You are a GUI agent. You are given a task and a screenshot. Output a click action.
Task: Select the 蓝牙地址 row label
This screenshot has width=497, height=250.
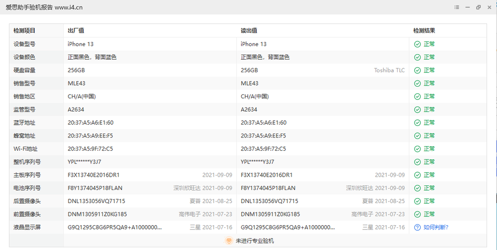click(x=24, y=123)
